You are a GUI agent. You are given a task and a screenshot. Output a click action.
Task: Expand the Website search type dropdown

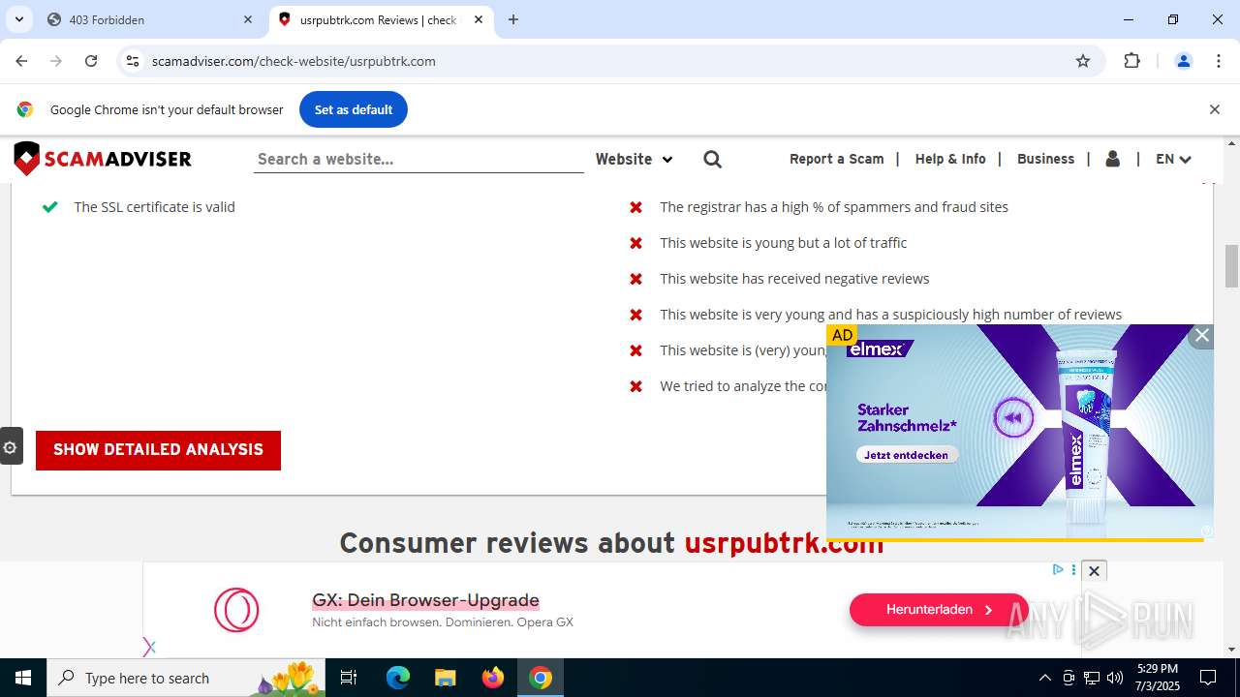pos(634,159)
